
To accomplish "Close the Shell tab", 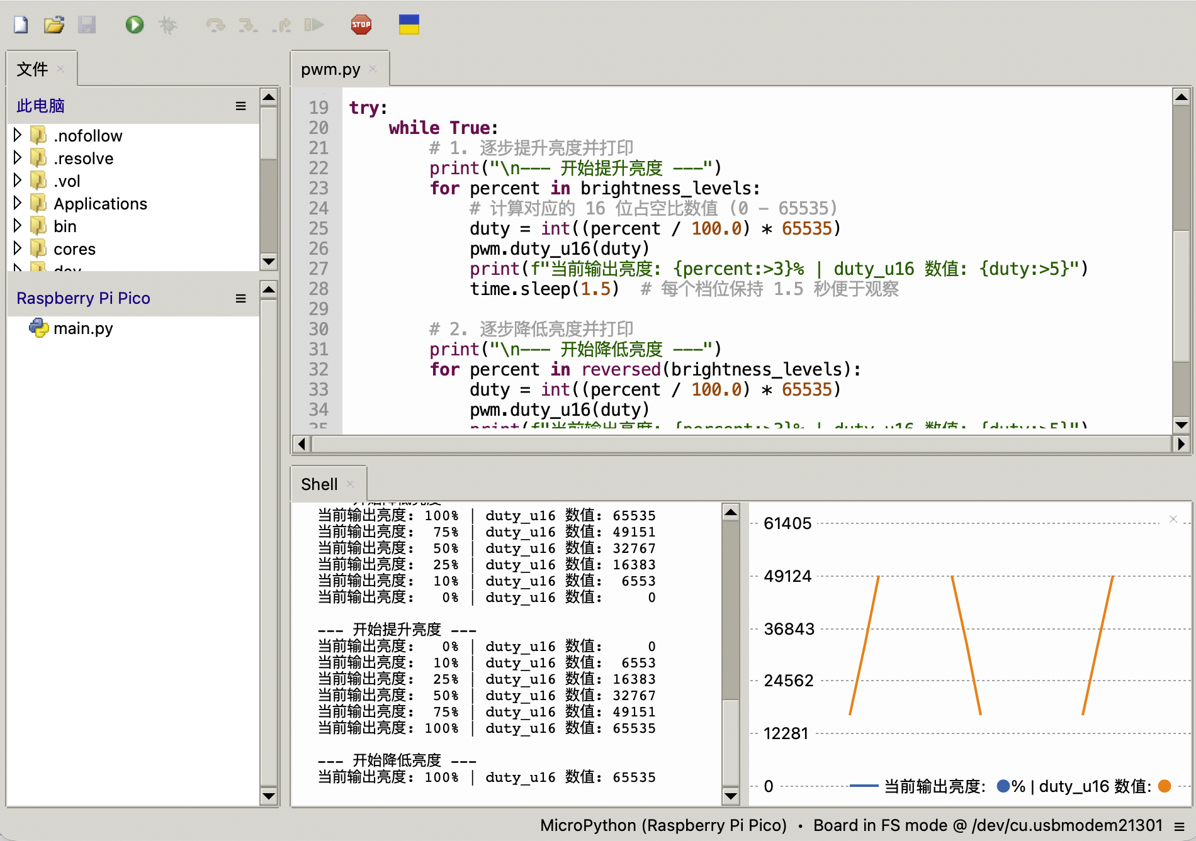I will point(350,484).
